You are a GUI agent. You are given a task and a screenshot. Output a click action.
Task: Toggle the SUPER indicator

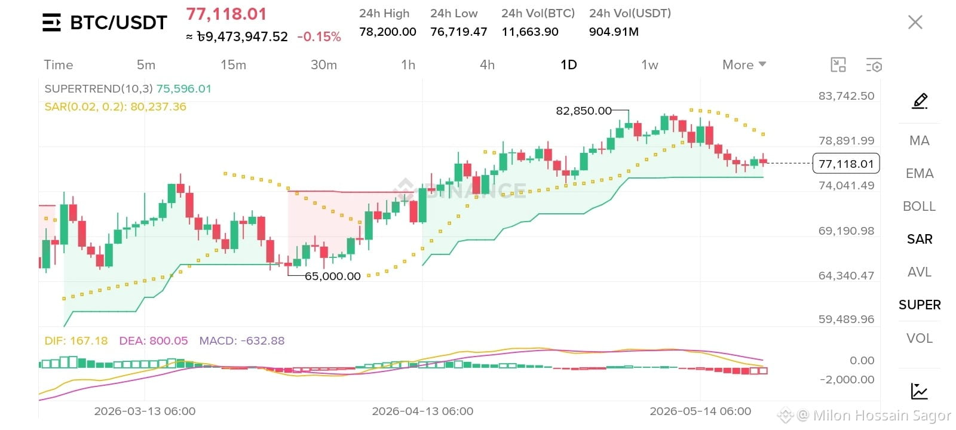[x=920, y=305]
